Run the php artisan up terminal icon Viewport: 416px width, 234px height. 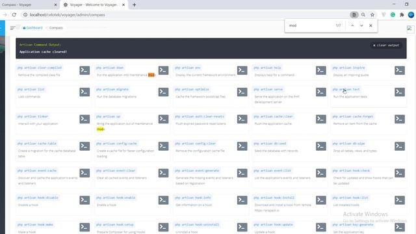[x=163, y=119]
